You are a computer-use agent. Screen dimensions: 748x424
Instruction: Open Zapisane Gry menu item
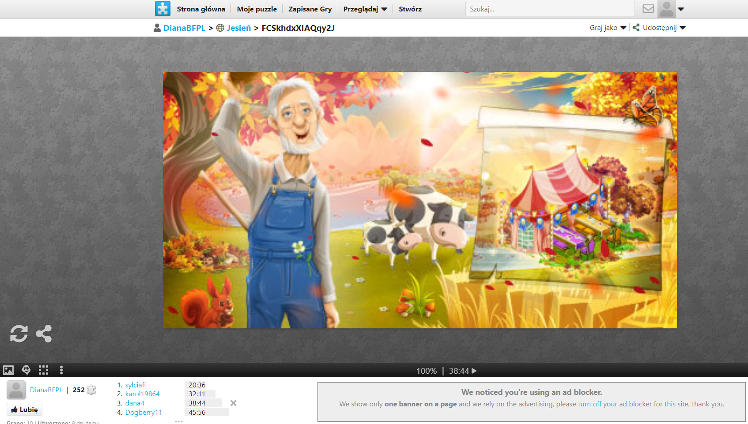(310, 9)
